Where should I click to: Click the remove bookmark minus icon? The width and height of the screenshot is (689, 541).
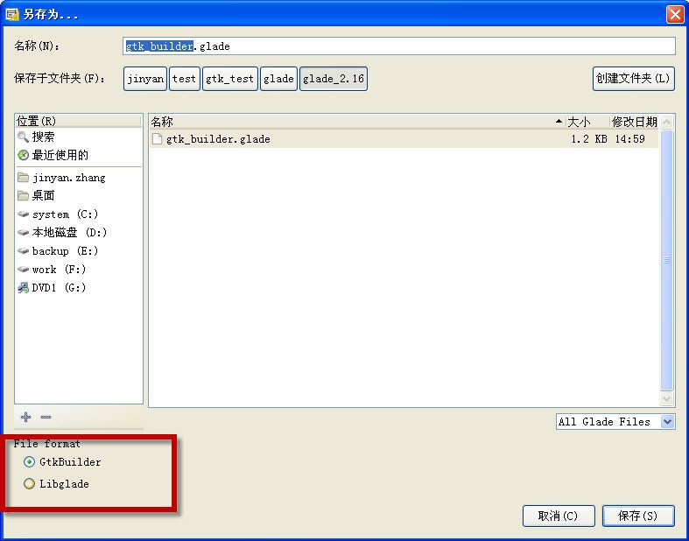click(x=46, y=417)
